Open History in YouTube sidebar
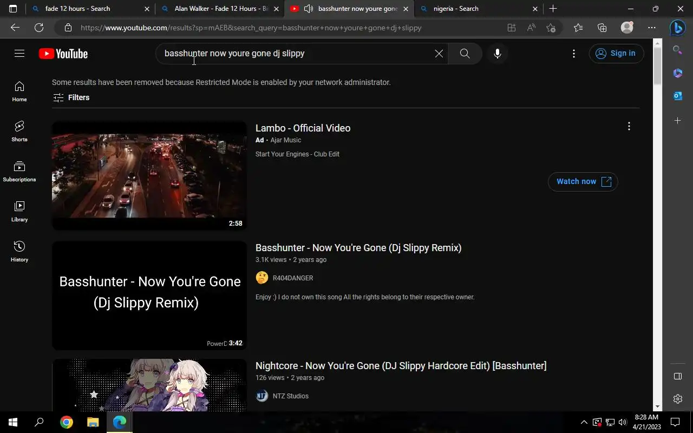693x433 pixels. (x=19, y=252)
